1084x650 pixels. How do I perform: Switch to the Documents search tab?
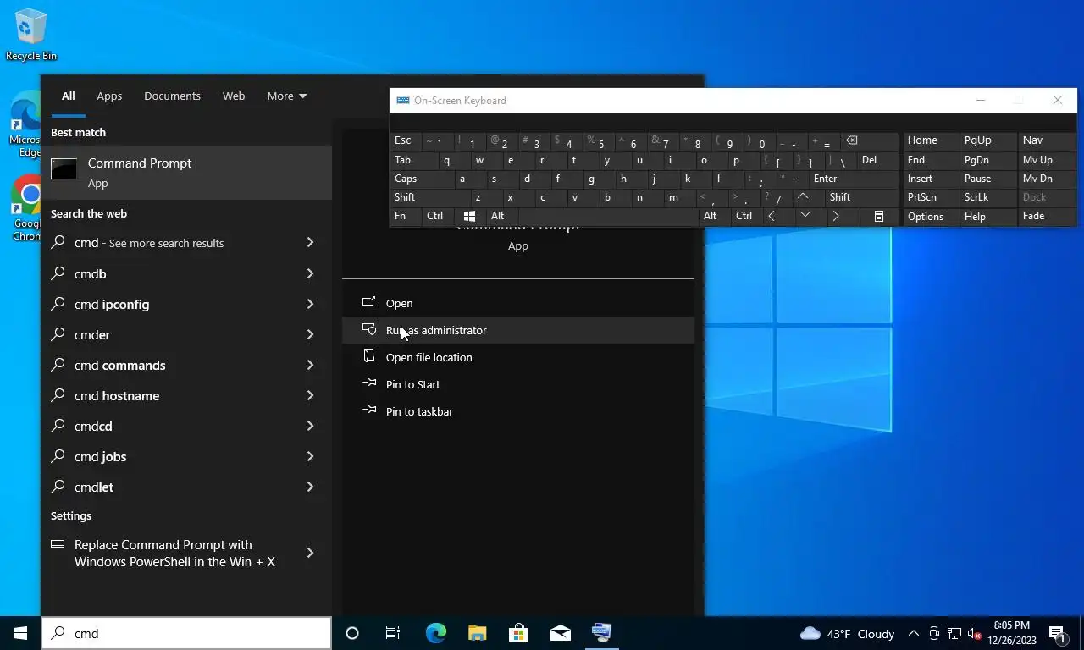172,96
